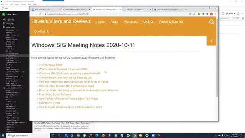245x138 pixels.
Task: Select Adobe Connect notebook in sidebar
Action: 11,35
